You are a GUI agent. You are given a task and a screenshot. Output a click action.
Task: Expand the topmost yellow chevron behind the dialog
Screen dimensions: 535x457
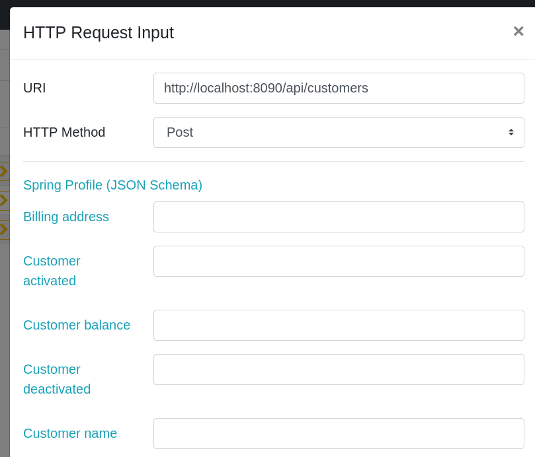(2, 170)
